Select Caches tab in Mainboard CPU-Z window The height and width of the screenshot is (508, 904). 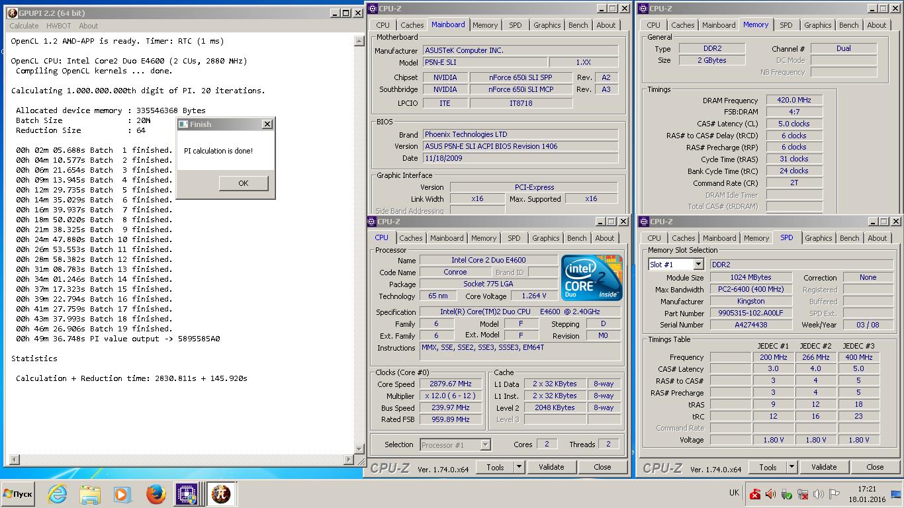coord(412,25)
